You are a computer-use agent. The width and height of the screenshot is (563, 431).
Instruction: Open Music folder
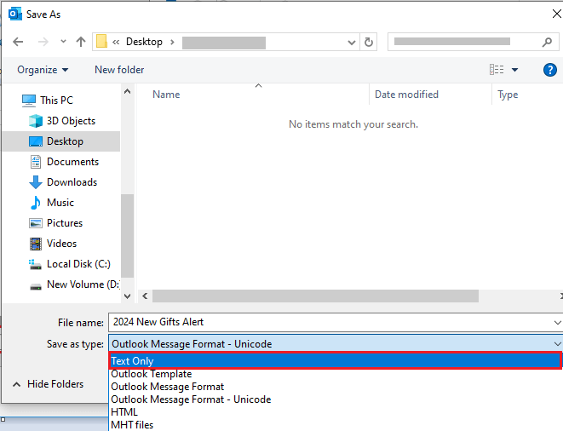click(x=60, y=203)
